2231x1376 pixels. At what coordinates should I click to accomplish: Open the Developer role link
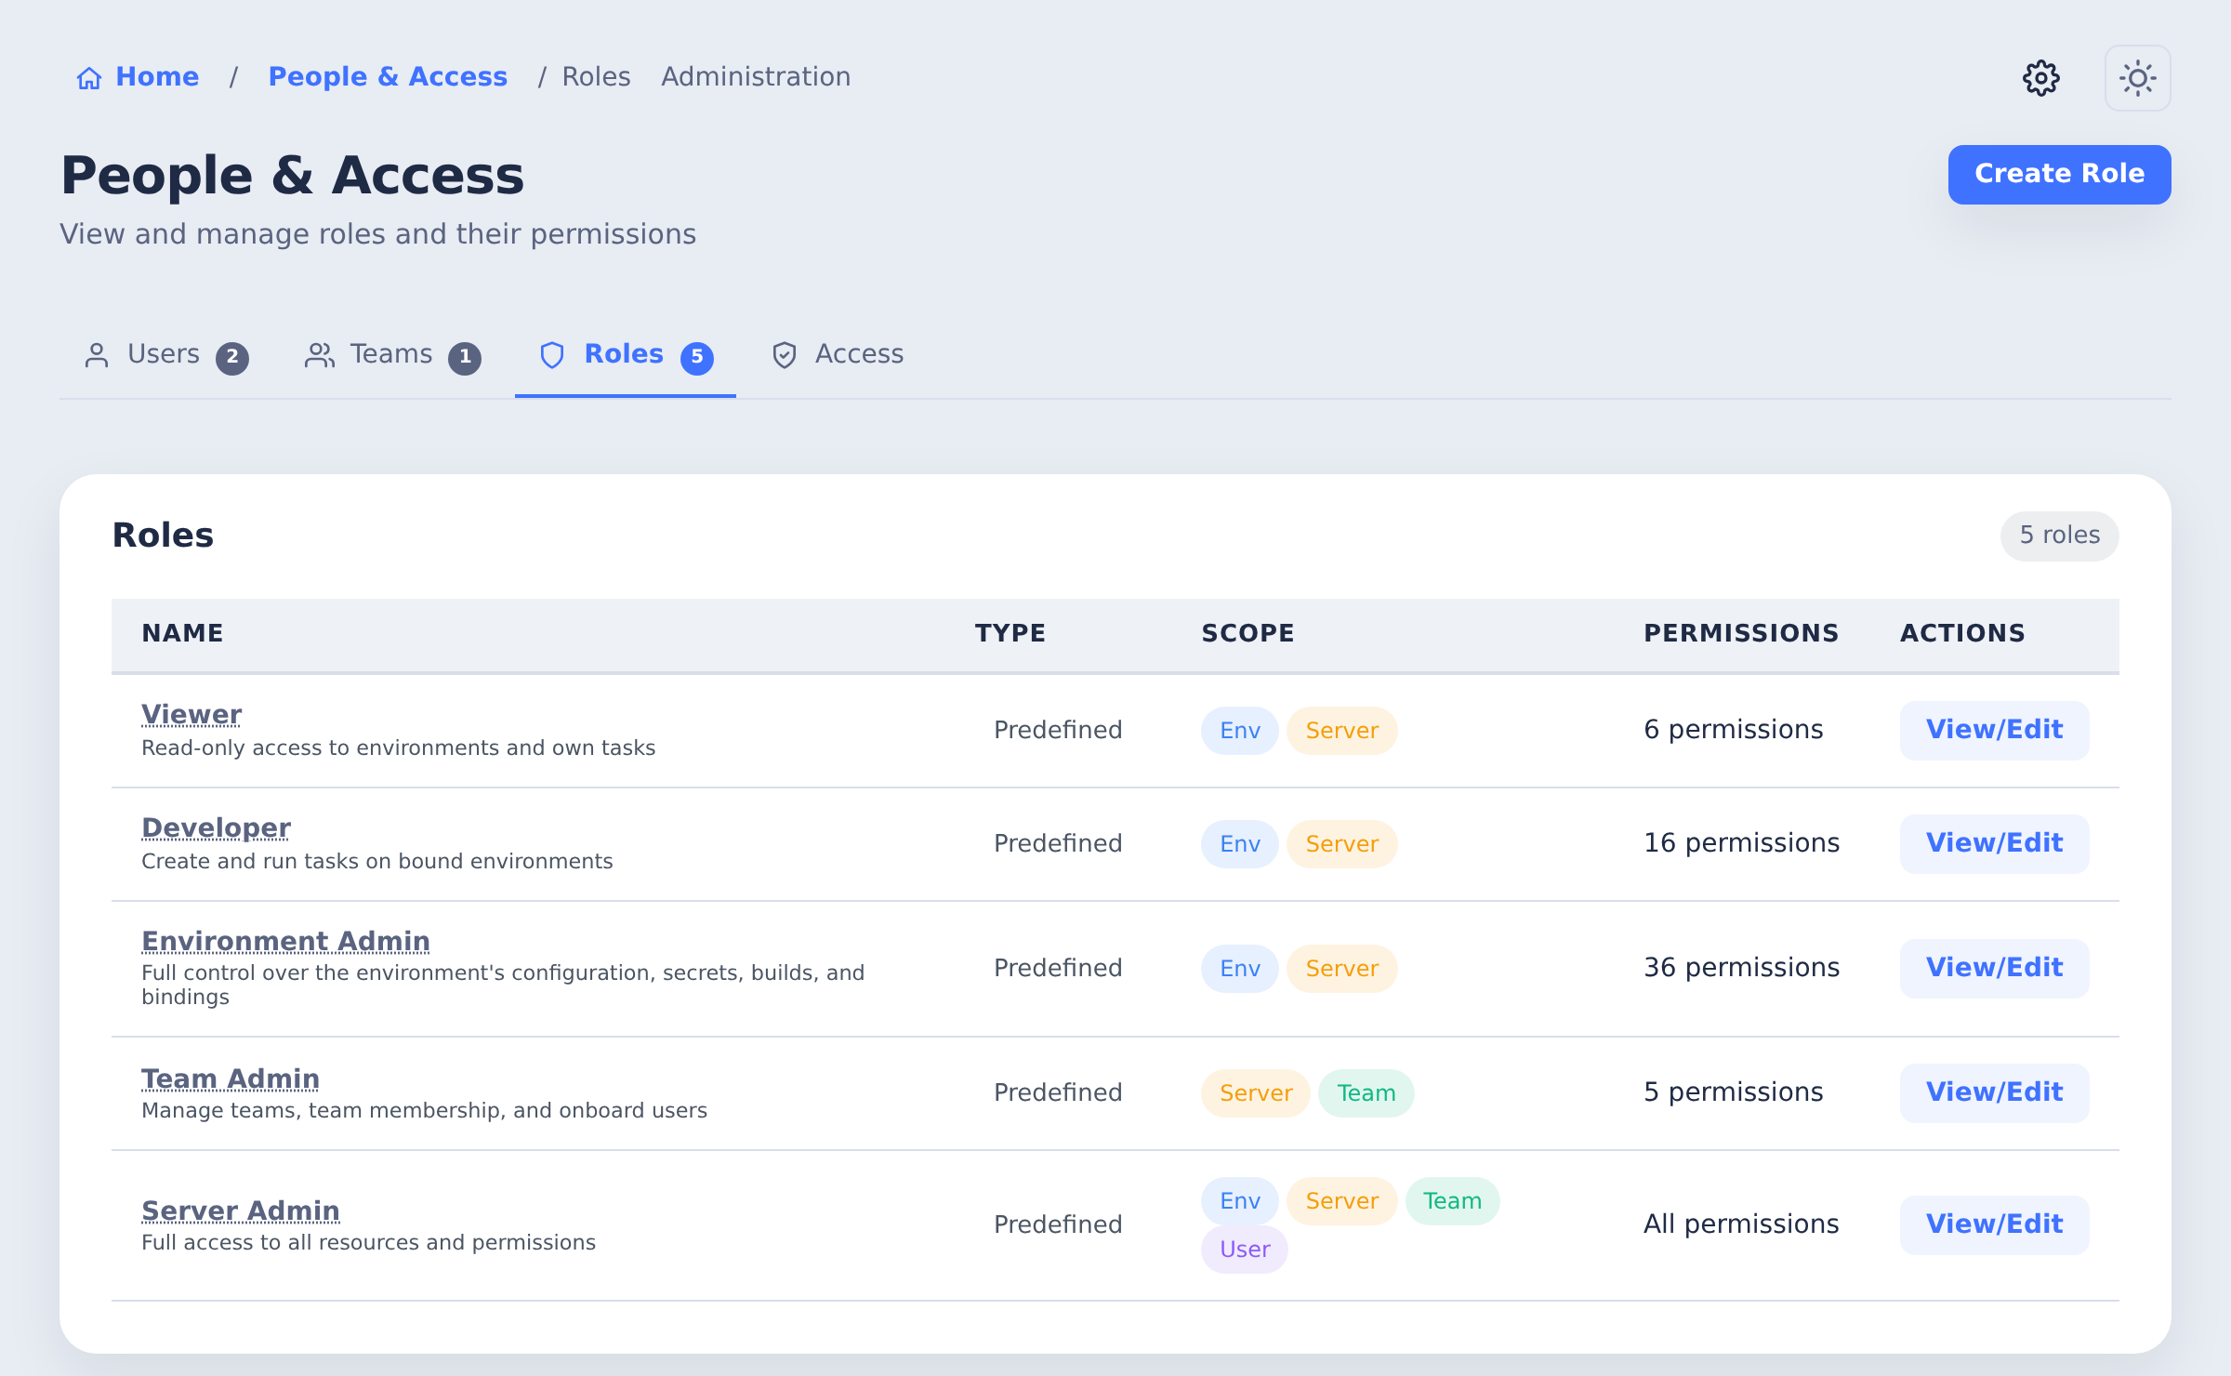[216, 828]
